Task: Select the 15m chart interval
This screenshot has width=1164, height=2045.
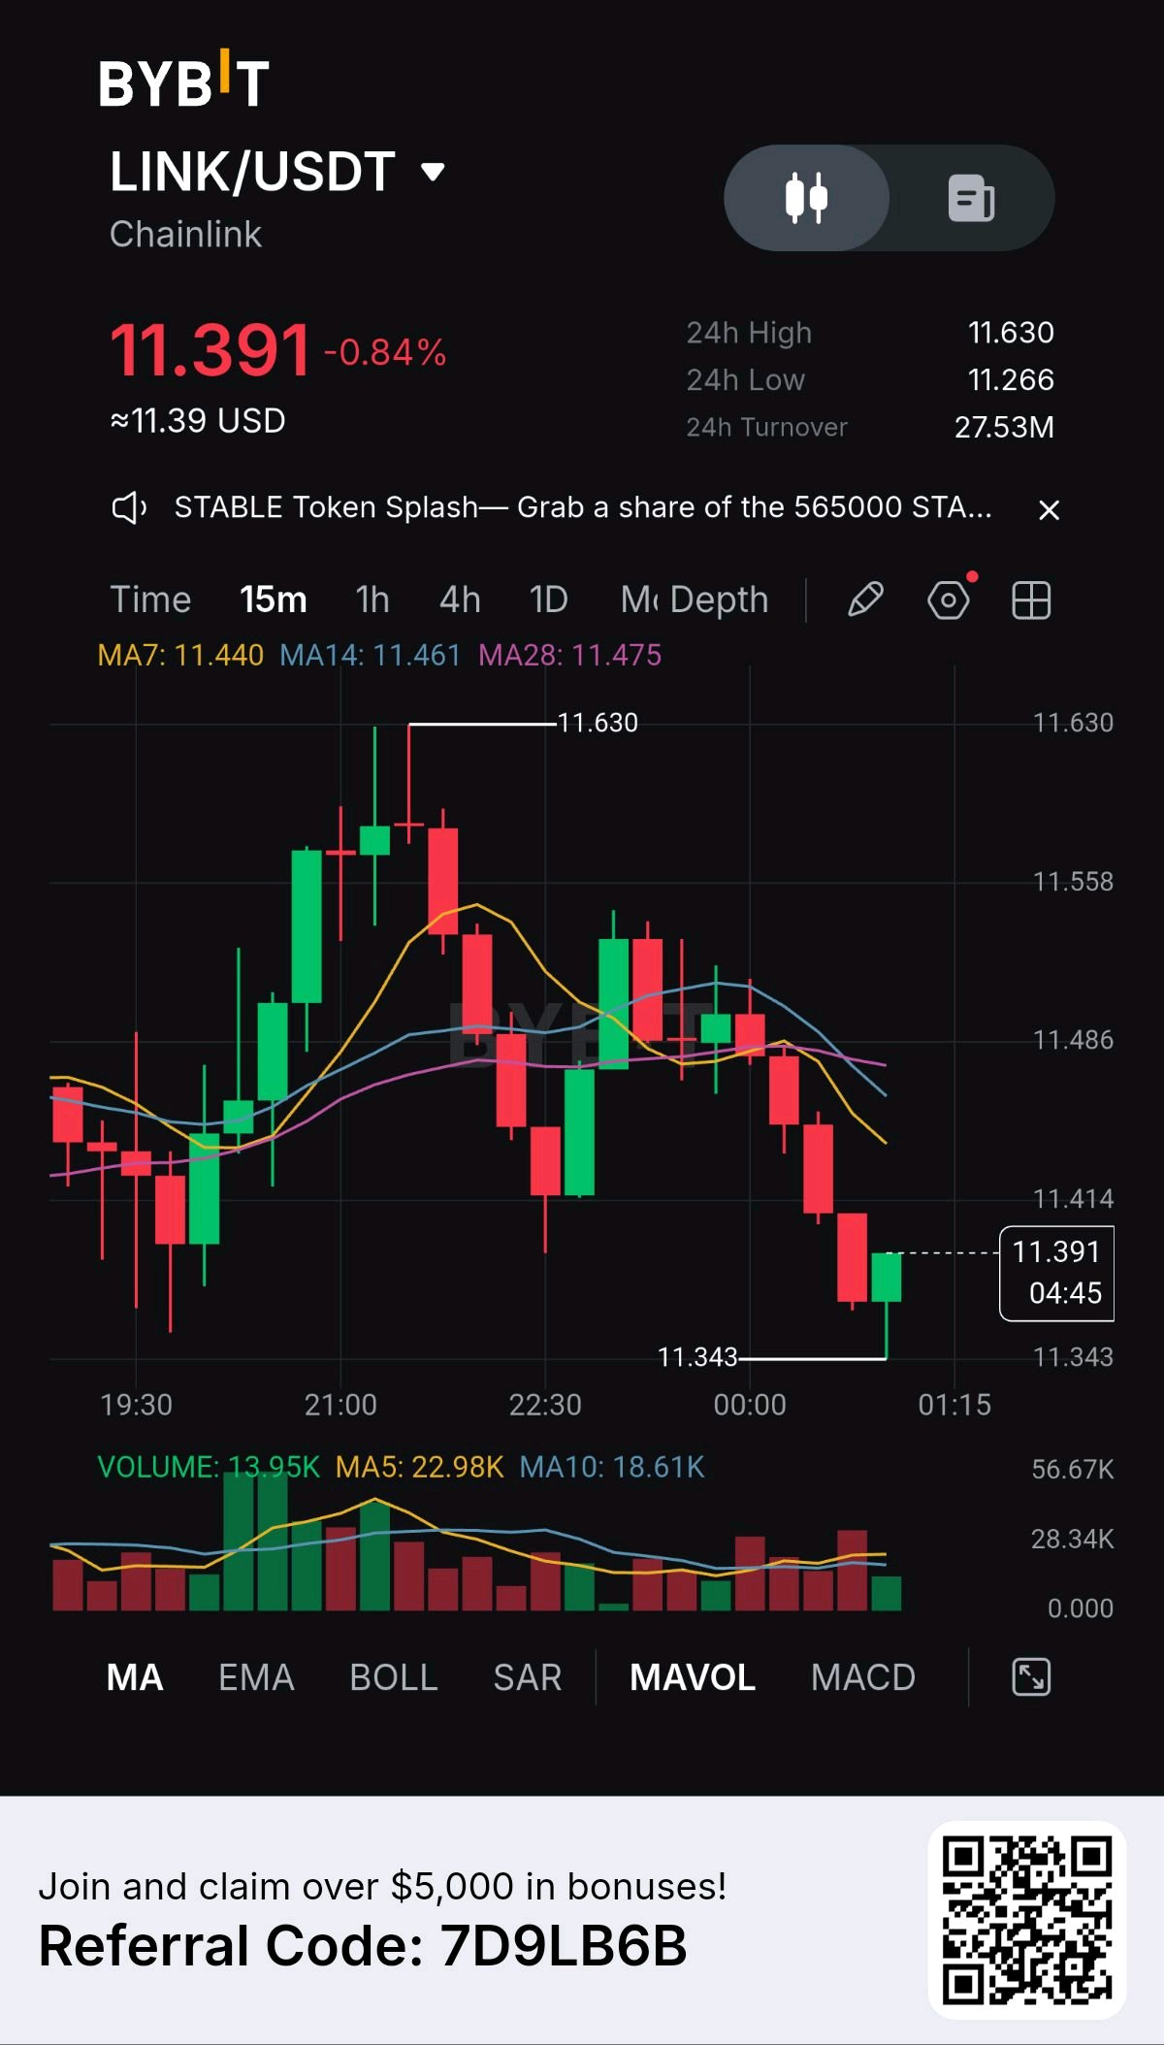Action: (274, 600)
